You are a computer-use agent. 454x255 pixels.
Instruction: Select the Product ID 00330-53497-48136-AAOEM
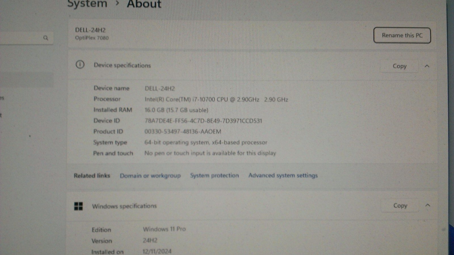tap(183, 132)
